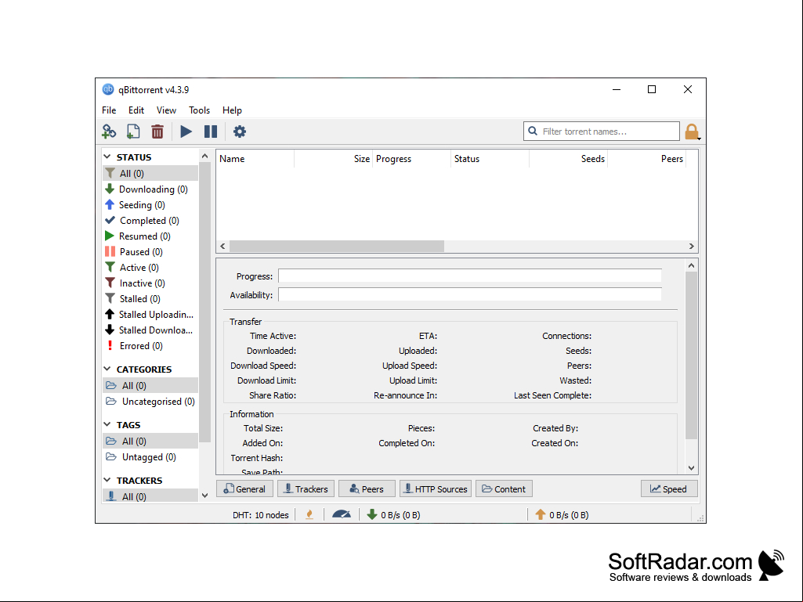Click torrent list scroll left arrow

tap(222, 247)
